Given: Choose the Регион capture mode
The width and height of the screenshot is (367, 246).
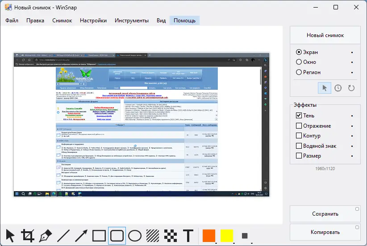Looking at the screenshot, I should (308, 72).
